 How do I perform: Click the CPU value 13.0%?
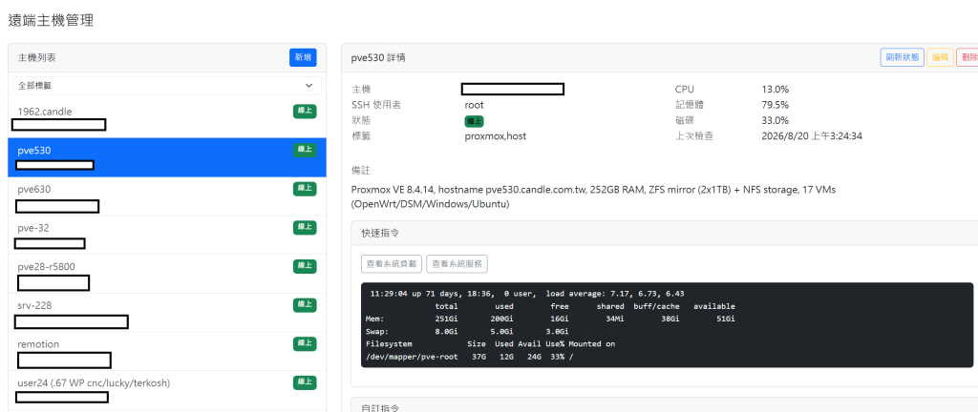(x=776, y=89)
